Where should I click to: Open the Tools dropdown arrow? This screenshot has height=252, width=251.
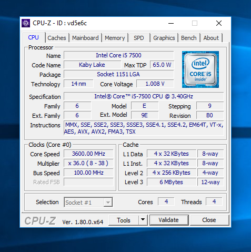point(143,220)
